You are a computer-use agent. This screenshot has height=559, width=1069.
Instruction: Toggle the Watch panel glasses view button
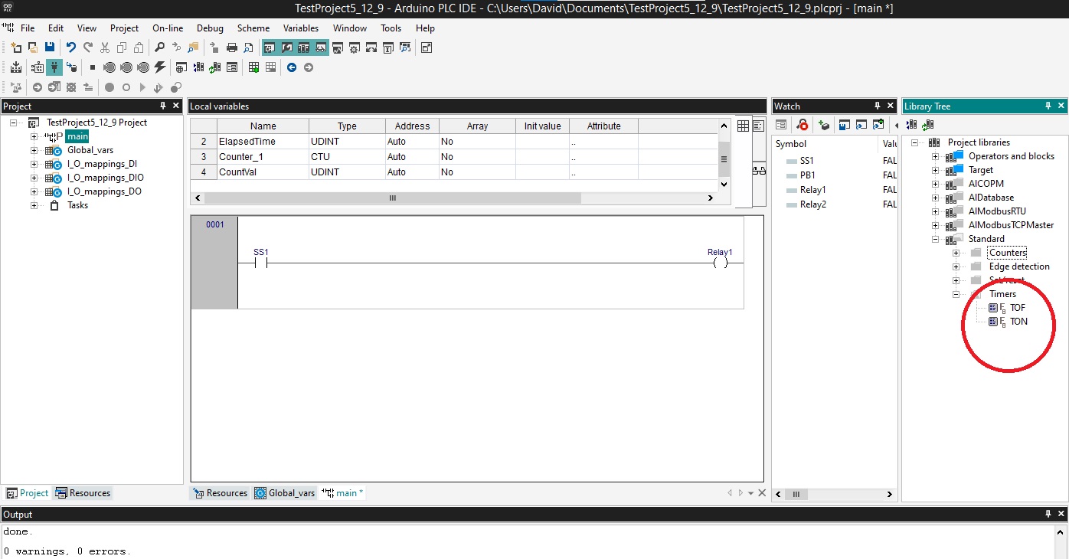(x=322, y=47)
